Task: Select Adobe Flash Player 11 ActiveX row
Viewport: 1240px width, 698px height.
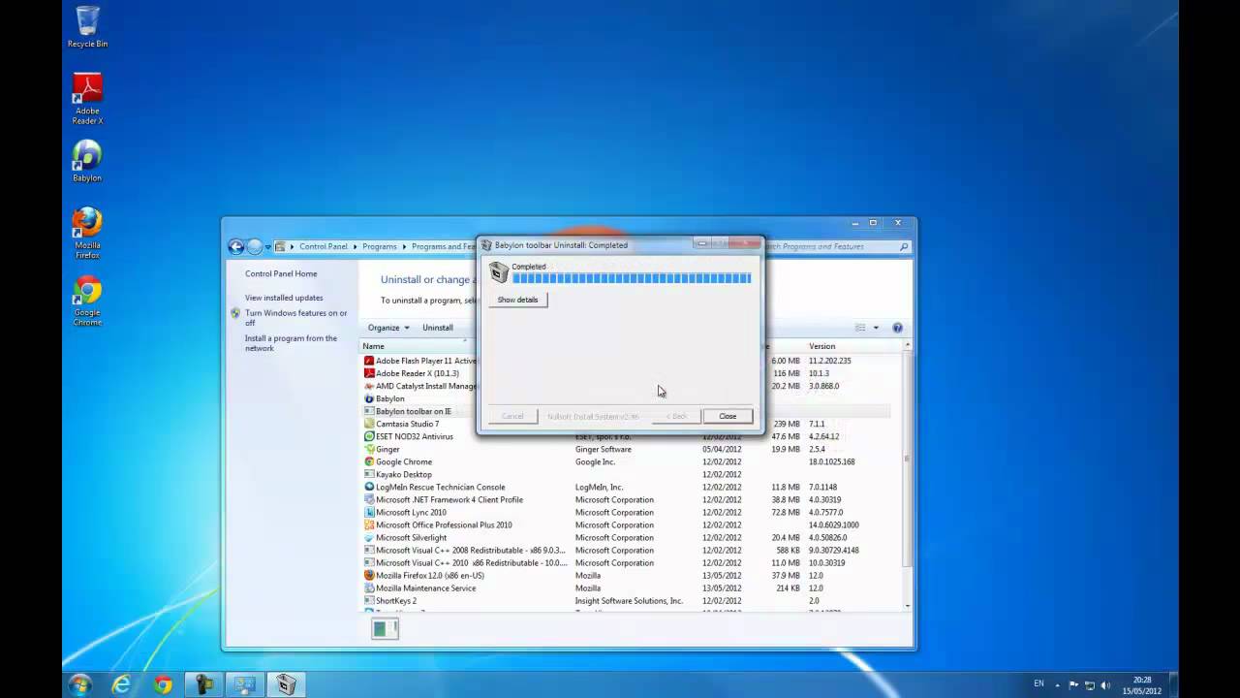Action: (626, 361)
